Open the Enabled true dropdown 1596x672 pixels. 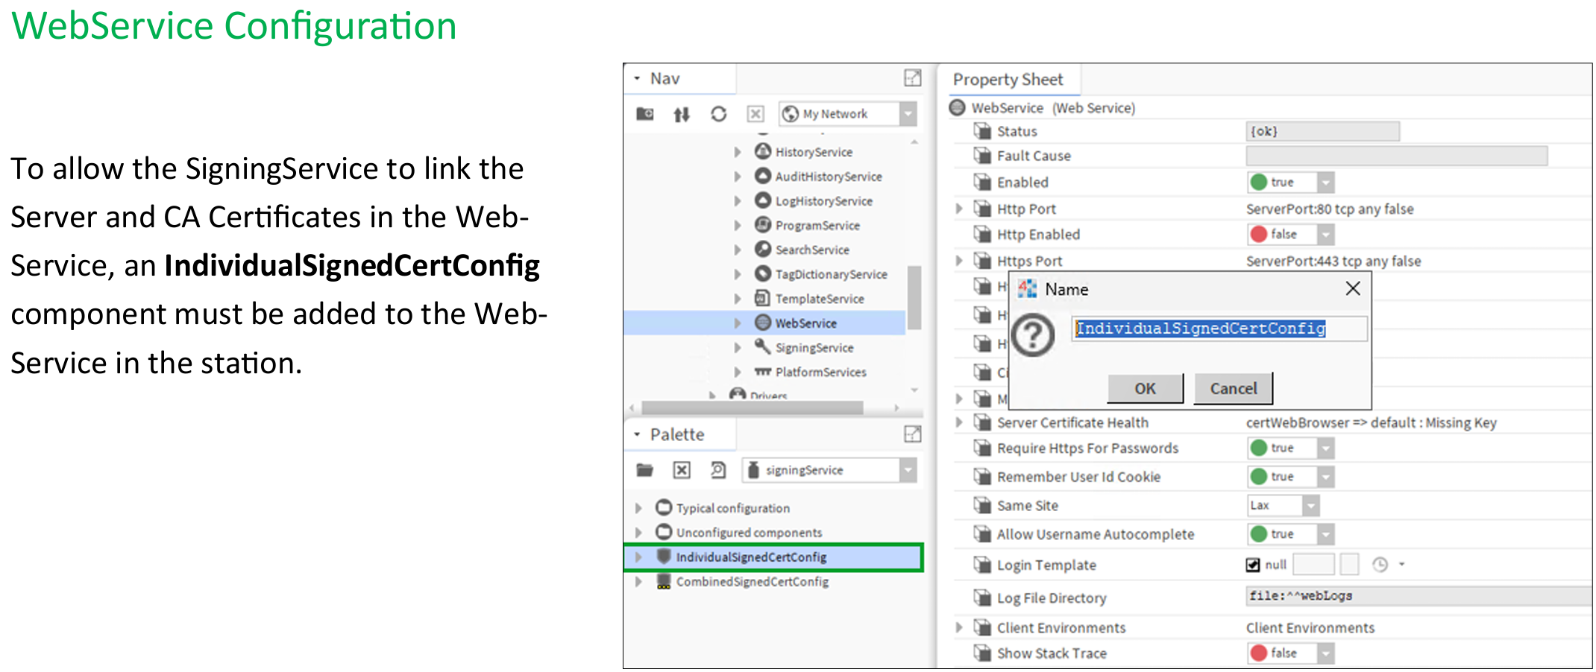[1325, 183]
